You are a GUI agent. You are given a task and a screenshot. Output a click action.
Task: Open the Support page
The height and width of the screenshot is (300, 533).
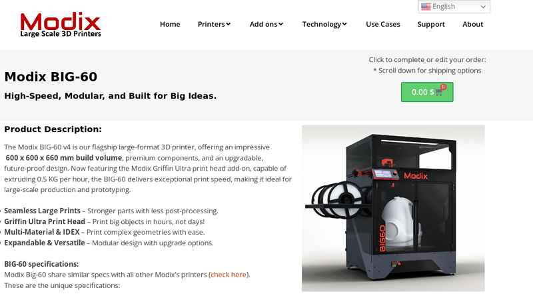pos(431,24)
